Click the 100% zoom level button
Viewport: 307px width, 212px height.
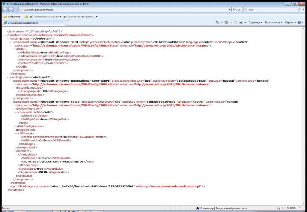pyautogui.click(x=291, y=208)
